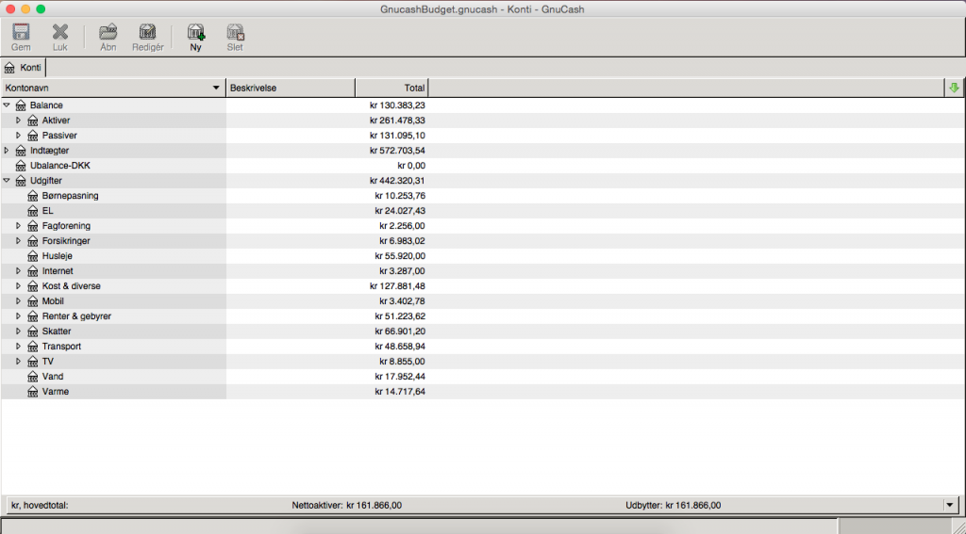The width and height of the screenshot is (966, 534).
Task: Select the Kost & diverse row name
Action: click(x=72, y=286)
